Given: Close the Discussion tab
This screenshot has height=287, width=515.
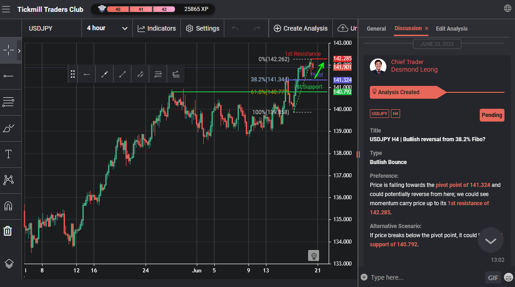Looking at the screenshot, I should [x=427, y=28].
